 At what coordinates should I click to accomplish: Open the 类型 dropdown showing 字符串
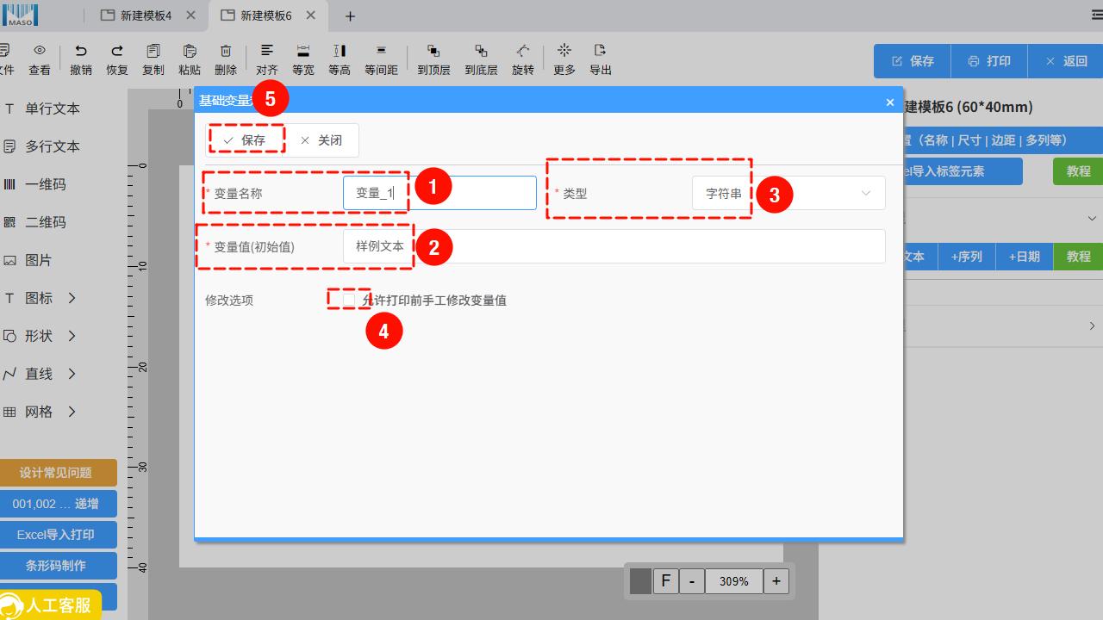[x=788, y=194]
